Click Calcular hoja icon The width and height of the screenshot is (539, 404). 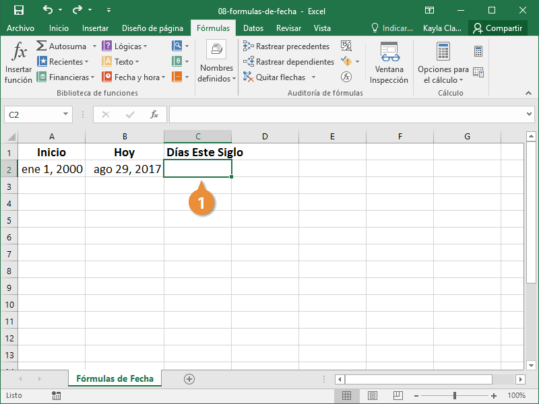coord(478,72)
